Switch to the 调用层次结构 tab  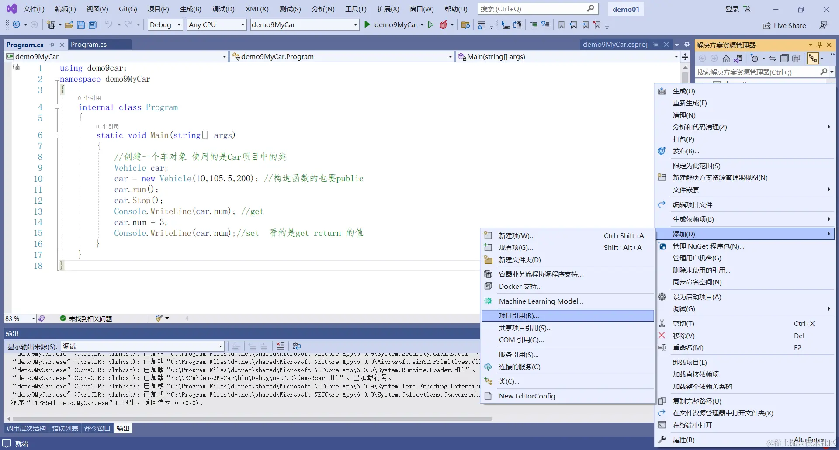pos(26,429)
